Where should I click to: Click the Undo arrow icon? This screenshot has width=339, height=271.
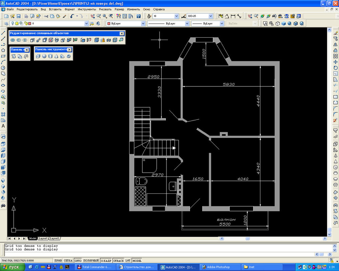pos(72,16)
